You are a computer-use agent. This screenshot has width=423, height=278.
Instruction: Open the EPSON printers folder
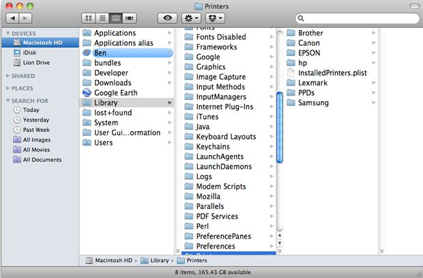coord(309,53)
